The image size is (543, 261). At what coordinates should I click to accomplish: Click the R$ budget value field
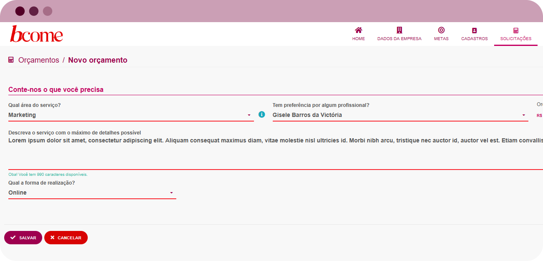(x=539, y=115)
